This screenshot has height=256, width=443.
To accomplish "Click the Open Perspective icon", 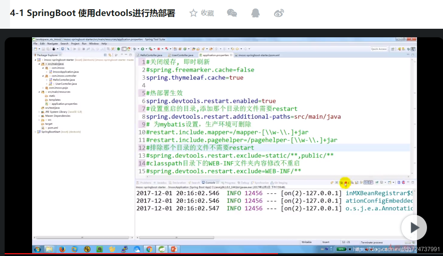I will [x=393, y=49].
